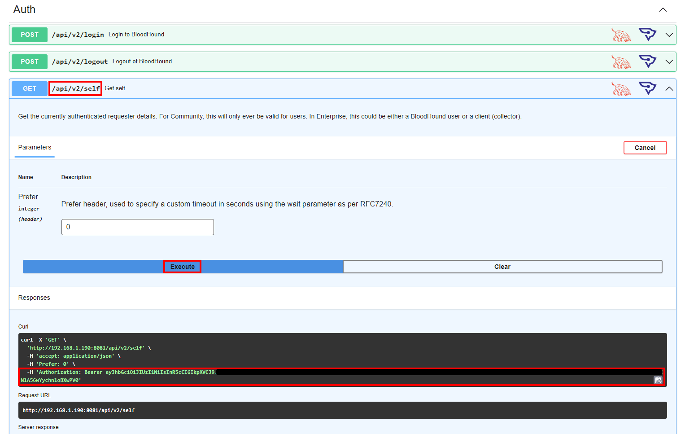Click the curl URL line with 192.168.1.190
Screen dimensions: 685x434
(x=89, y=348)
